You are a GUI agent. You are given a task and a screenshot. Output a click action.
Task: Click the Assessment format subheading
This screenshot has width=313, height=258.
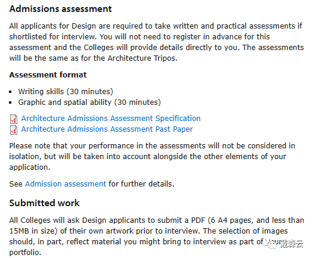click(x=48, y=75)
